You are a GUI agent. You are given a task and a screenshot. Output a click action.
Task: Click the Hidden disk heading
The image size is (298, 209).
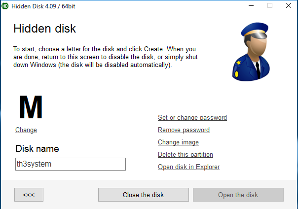click(x=44, y=29)
